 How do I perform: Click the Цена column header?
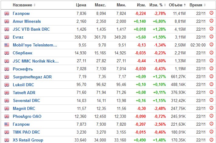pos(81,5)
